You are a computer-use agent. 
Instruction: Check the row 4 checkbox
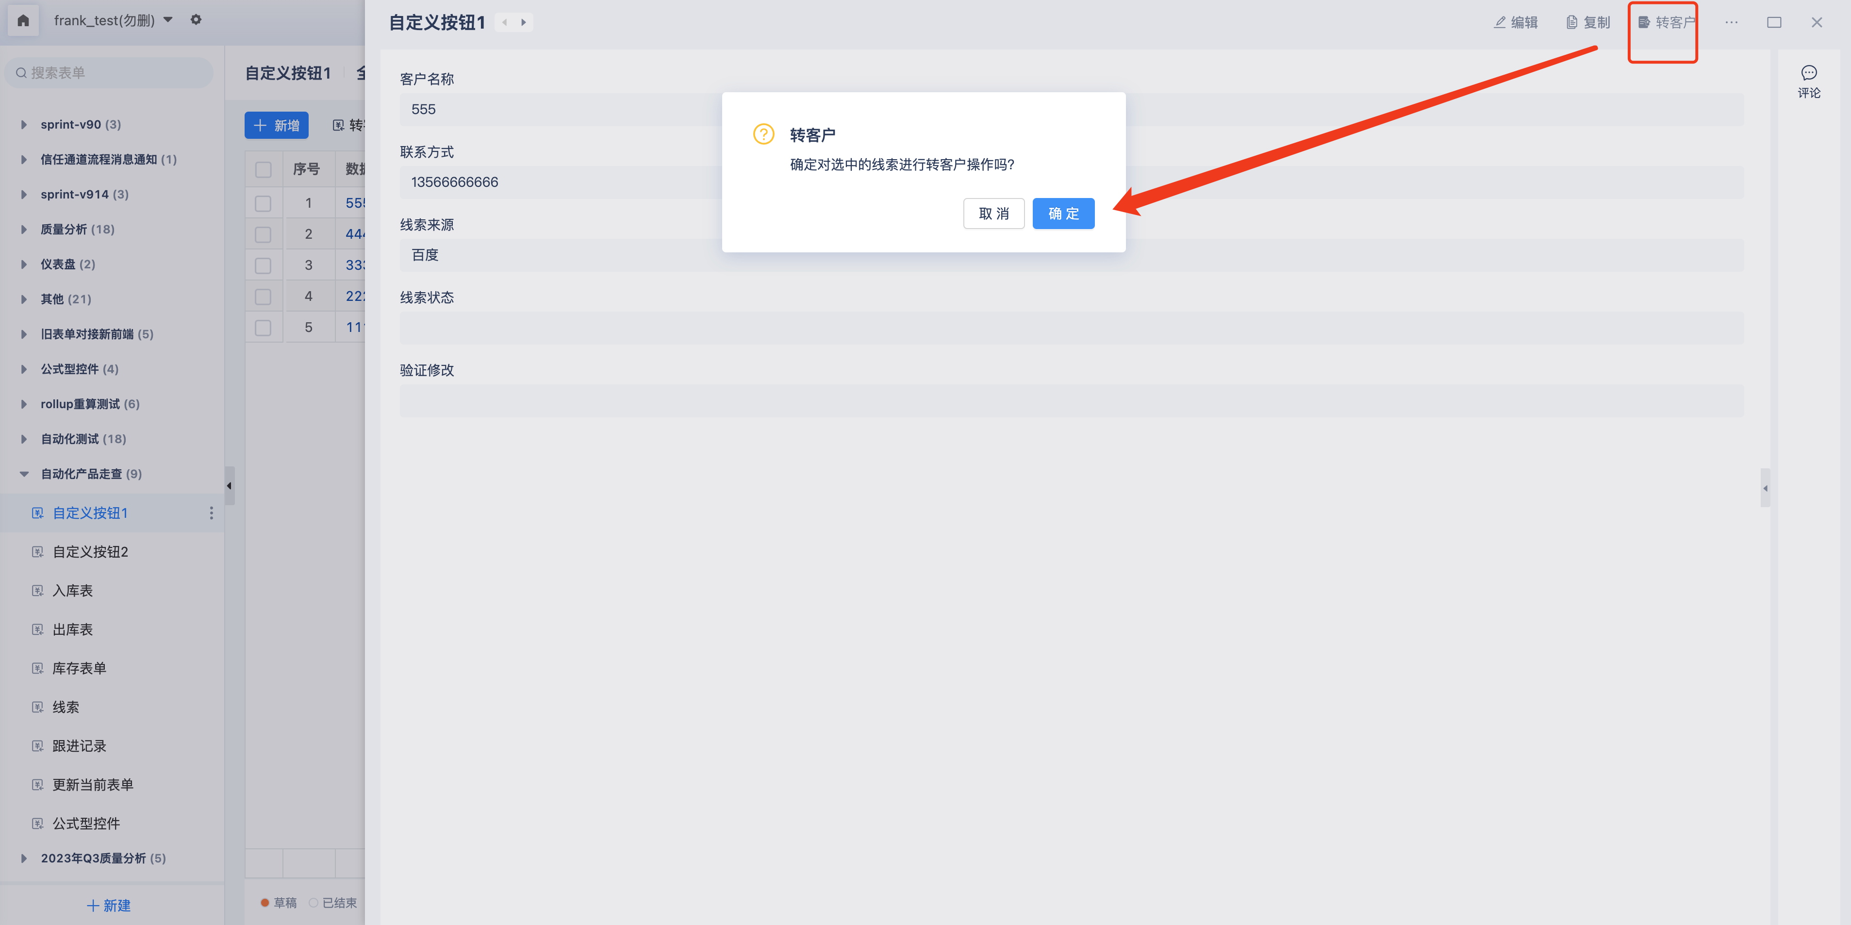point(263,296)
